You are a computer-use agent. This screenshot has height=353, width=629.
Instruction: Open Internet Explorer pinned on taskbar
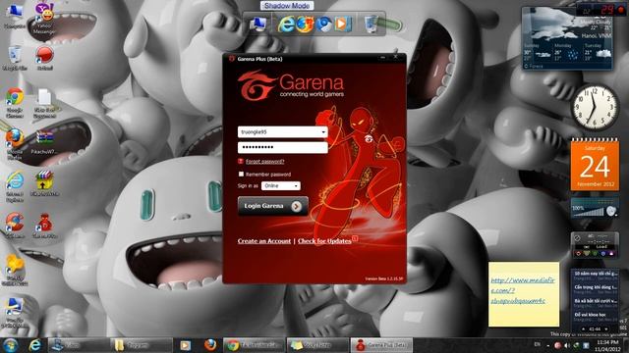[x=35, y=345]
